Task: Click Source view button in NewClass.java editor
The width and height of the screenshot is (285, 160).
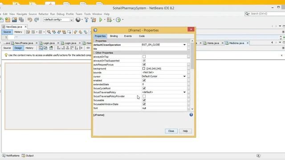Action: tap(7, 32)
